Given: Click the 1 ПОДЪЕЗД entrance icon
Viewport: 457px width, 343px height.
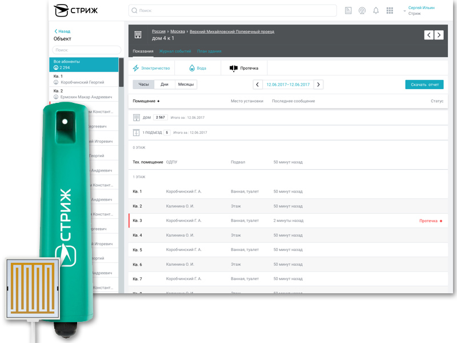Looking at the screenshot, I should (137, 133).
